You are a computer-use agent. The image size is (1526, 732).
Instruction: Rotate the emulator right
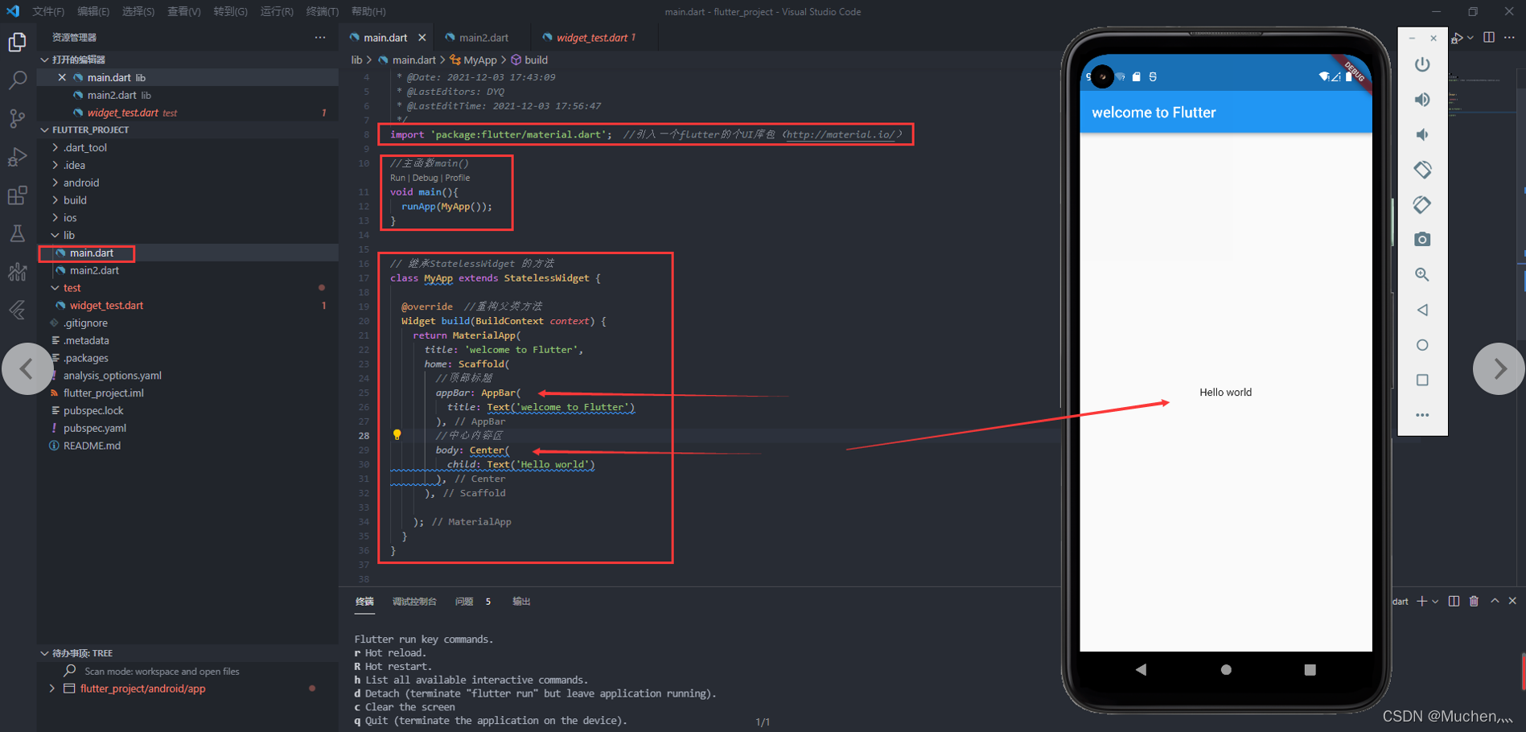click(1422, 204)
